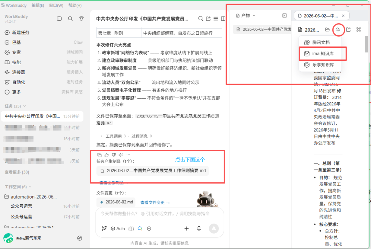Screen dimensions: 371x249
Task: Click the blue chat bubble icon in the input toolbar
Action: click(140, 228)
